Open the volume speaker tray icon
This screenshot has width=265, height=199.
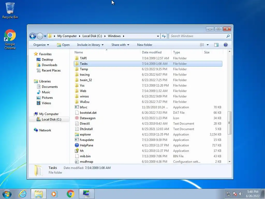point(241,194)
